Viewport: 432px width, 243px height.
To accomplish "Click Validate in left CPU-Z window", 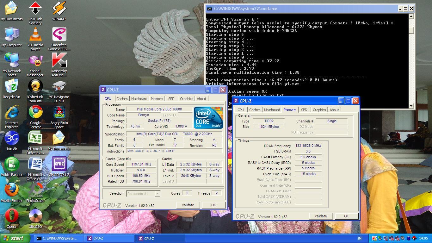I will coord(188,205).
